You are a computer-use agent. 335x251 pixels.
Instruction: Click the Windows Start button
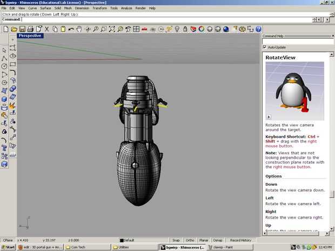[x=8, y=247]
